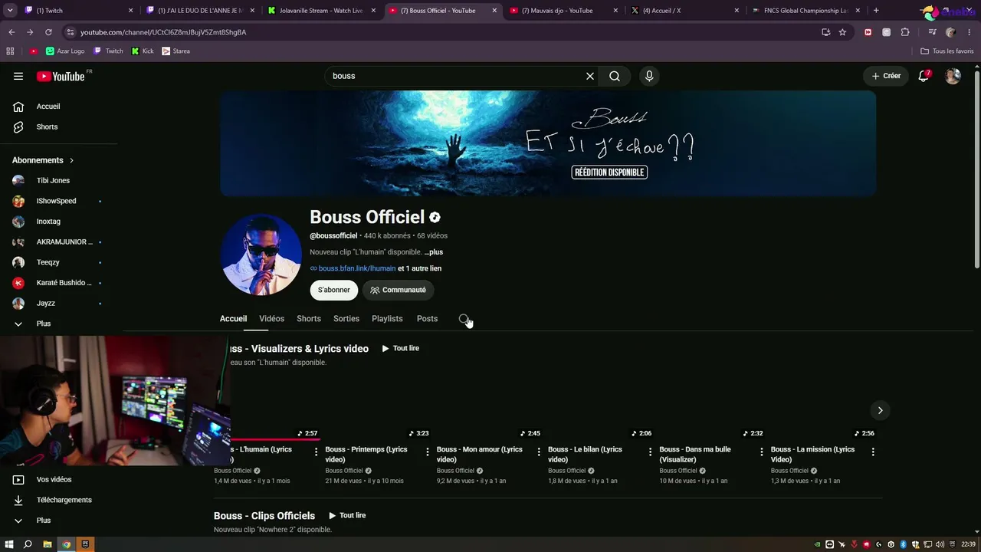The height and width of the screenshot is (552, 981).
Task: Open the Kick bookmark
Action: tap(143, 51)
